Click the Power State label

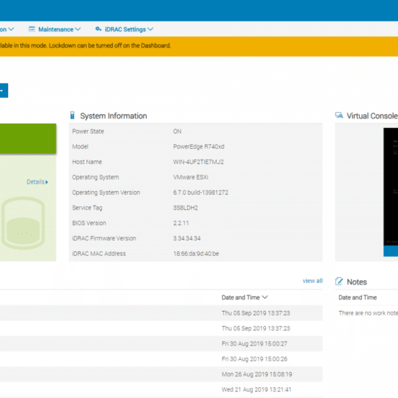pyautogui.click(x=88, y=131)
